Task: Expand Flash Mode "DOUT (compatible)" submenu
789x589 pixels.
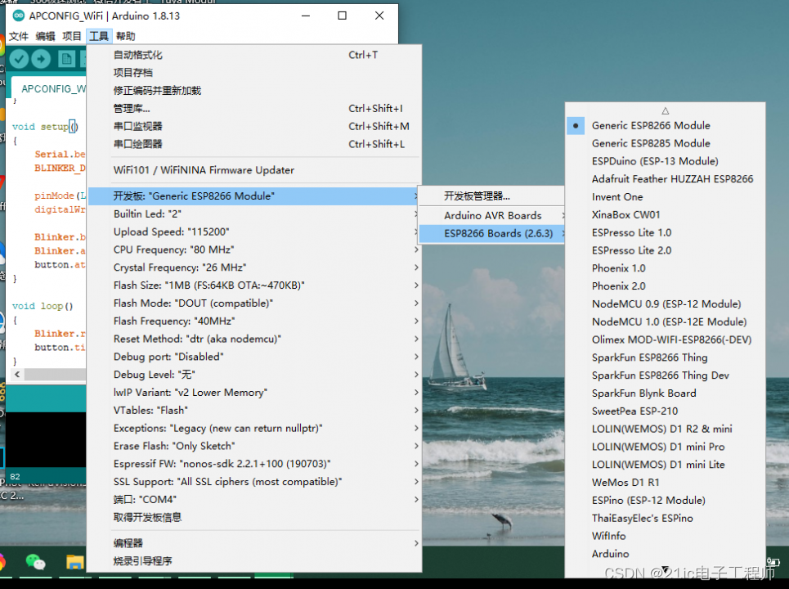Action: tap(254, 303)
